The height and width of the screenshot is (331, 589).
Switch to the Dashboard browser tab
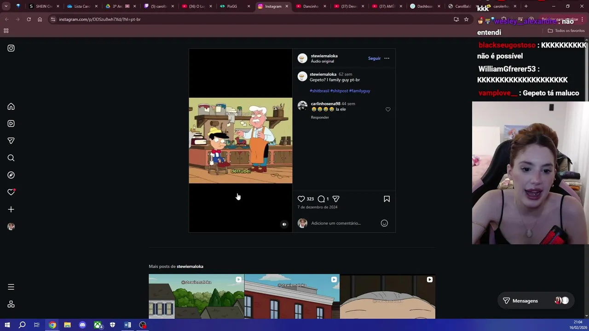click(x=424, y=6)
